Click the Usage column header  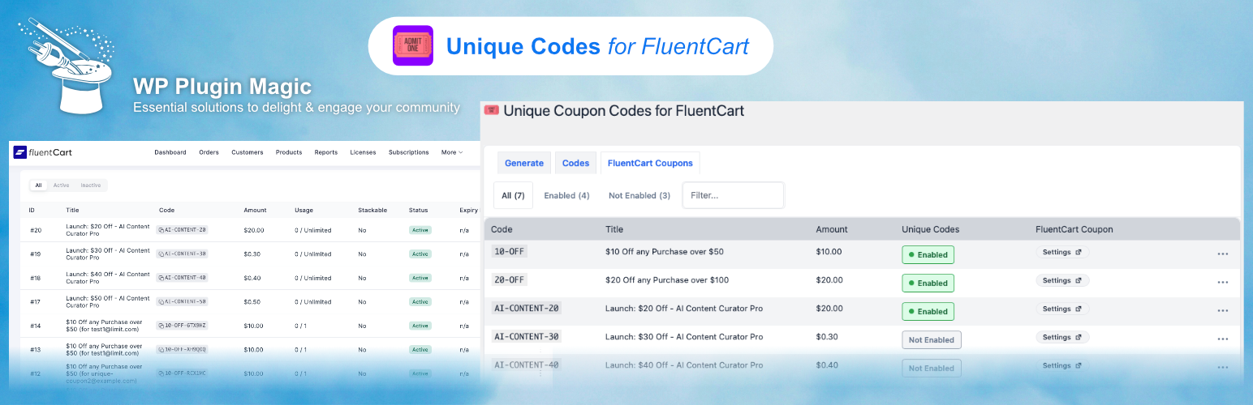pyautogui.click(x=304, y=210)
